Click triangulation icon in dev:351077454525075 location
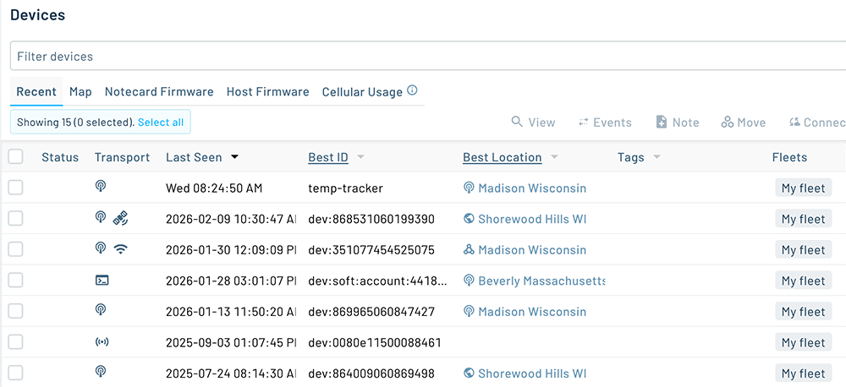This screenshot has width=846, height=387. point(469,249)
